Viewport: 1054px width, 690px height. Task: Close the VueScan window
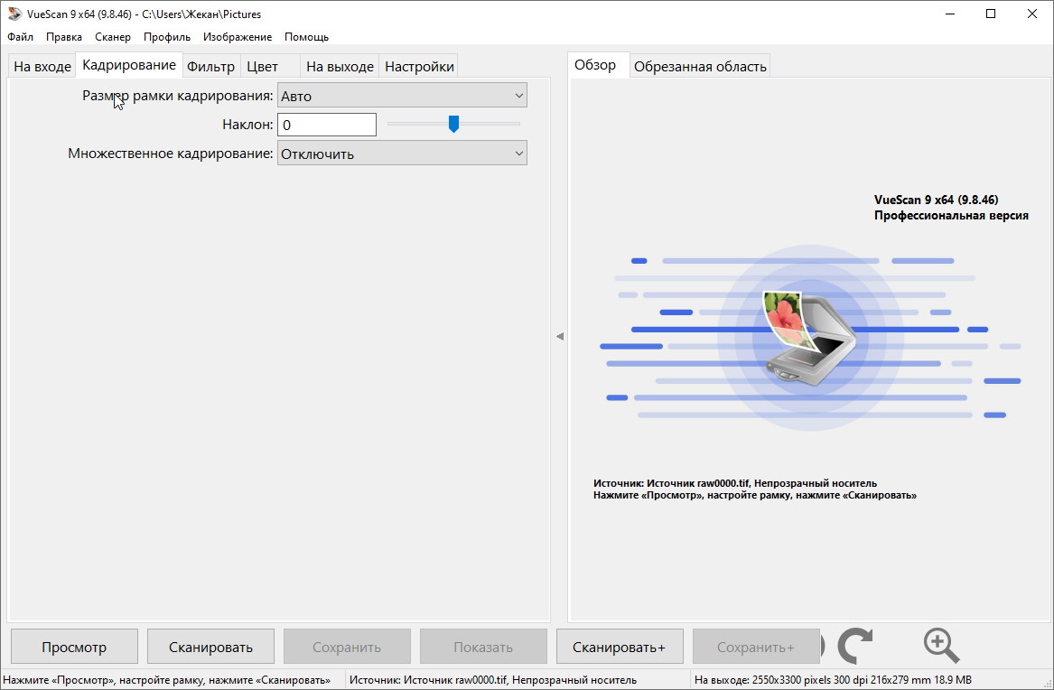point(1032,14)
